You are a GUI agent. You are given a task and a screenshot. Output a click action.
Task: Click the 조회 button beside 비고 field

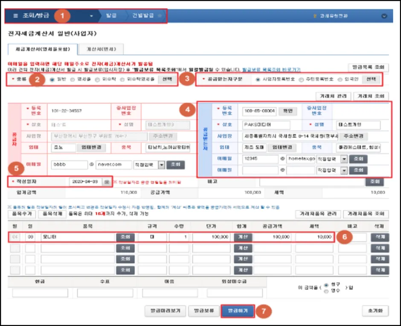point(375,182)
